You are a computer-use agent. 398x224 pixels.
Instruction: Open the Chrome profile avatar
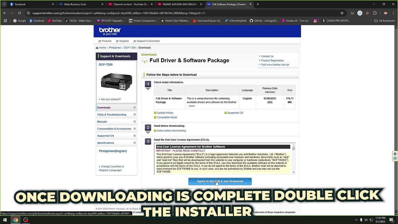click(386, 13)
